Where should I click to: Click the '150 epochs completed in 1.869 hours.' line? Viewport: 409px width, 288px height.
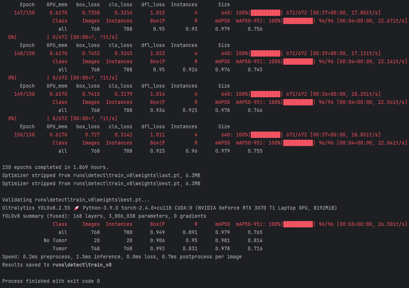tap(55, 167)
